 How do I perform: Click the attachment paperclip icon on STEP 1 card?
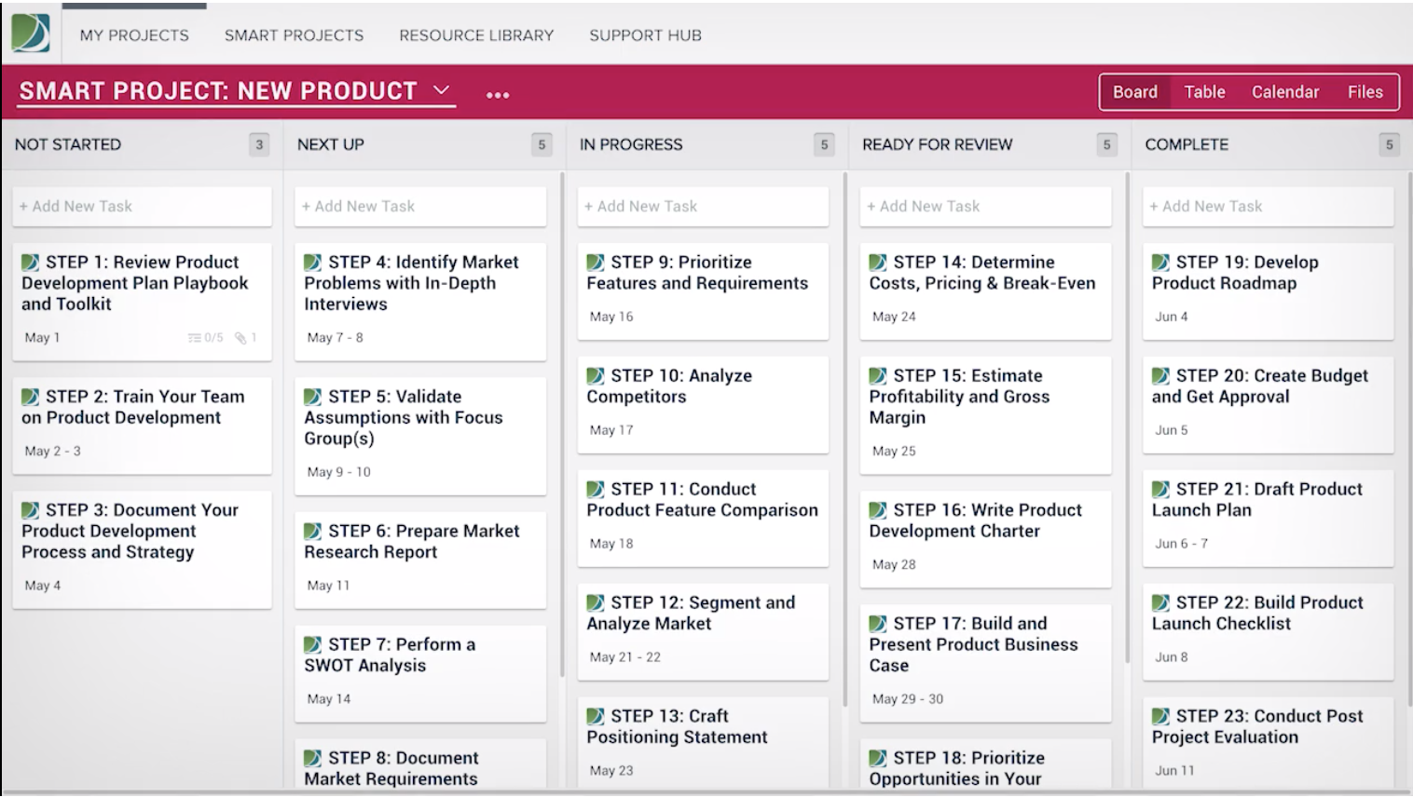point(240,338)
